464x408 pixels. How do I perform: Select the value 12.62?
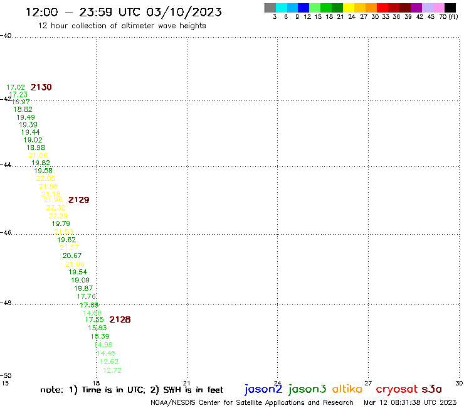[x=109, y=362]
